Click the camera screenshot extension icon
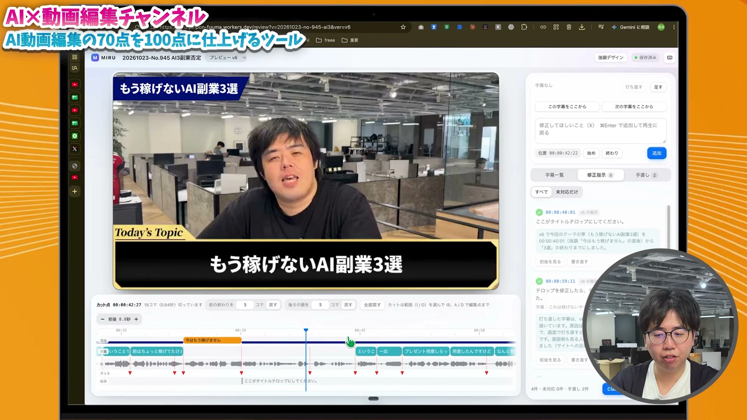This screenshot has height=420, width=747. [421, 27]
